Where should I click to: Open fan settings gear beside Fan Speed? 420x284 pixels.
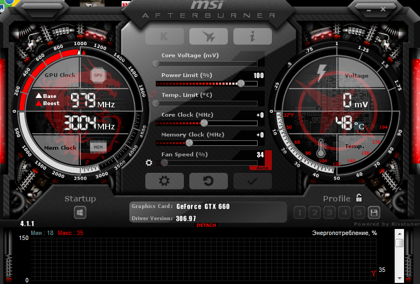(149, 162)
